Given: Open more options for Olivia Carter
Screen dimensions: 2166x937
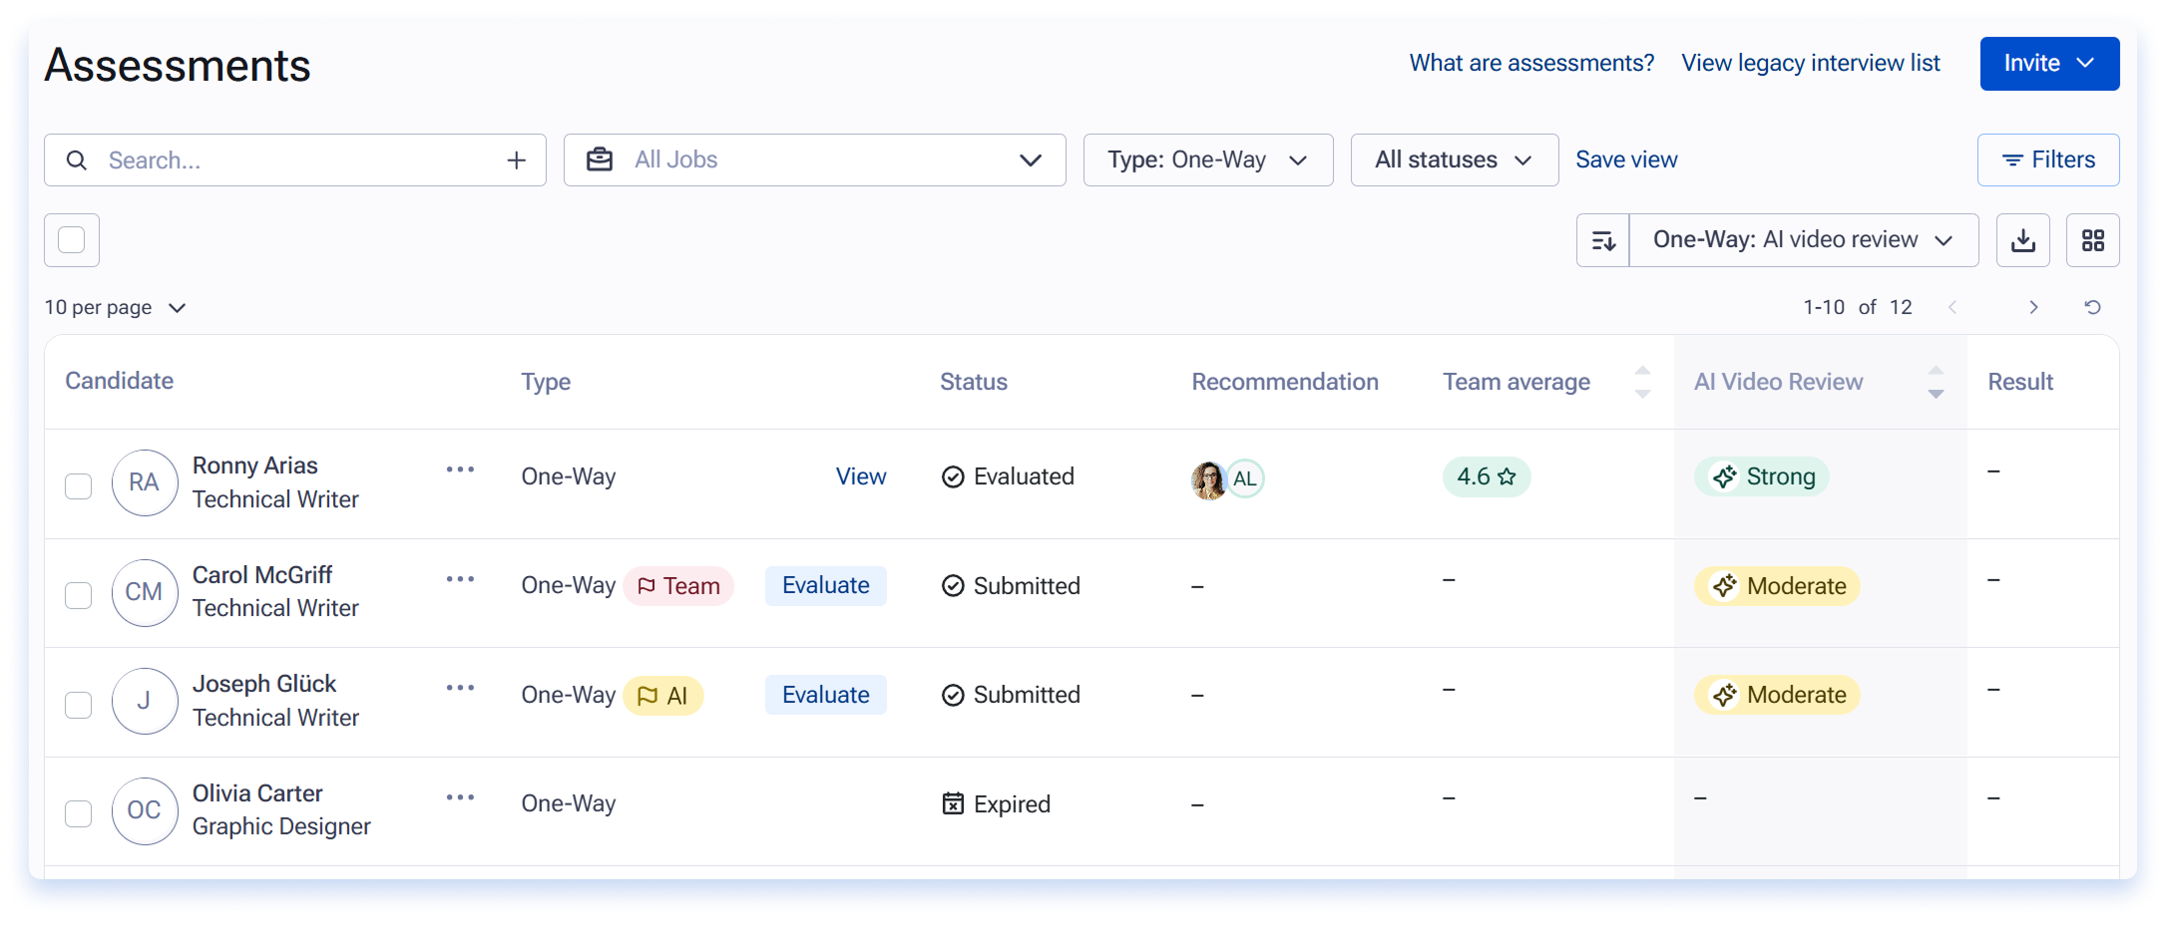Looking at the screenshot, I should 460,797.
